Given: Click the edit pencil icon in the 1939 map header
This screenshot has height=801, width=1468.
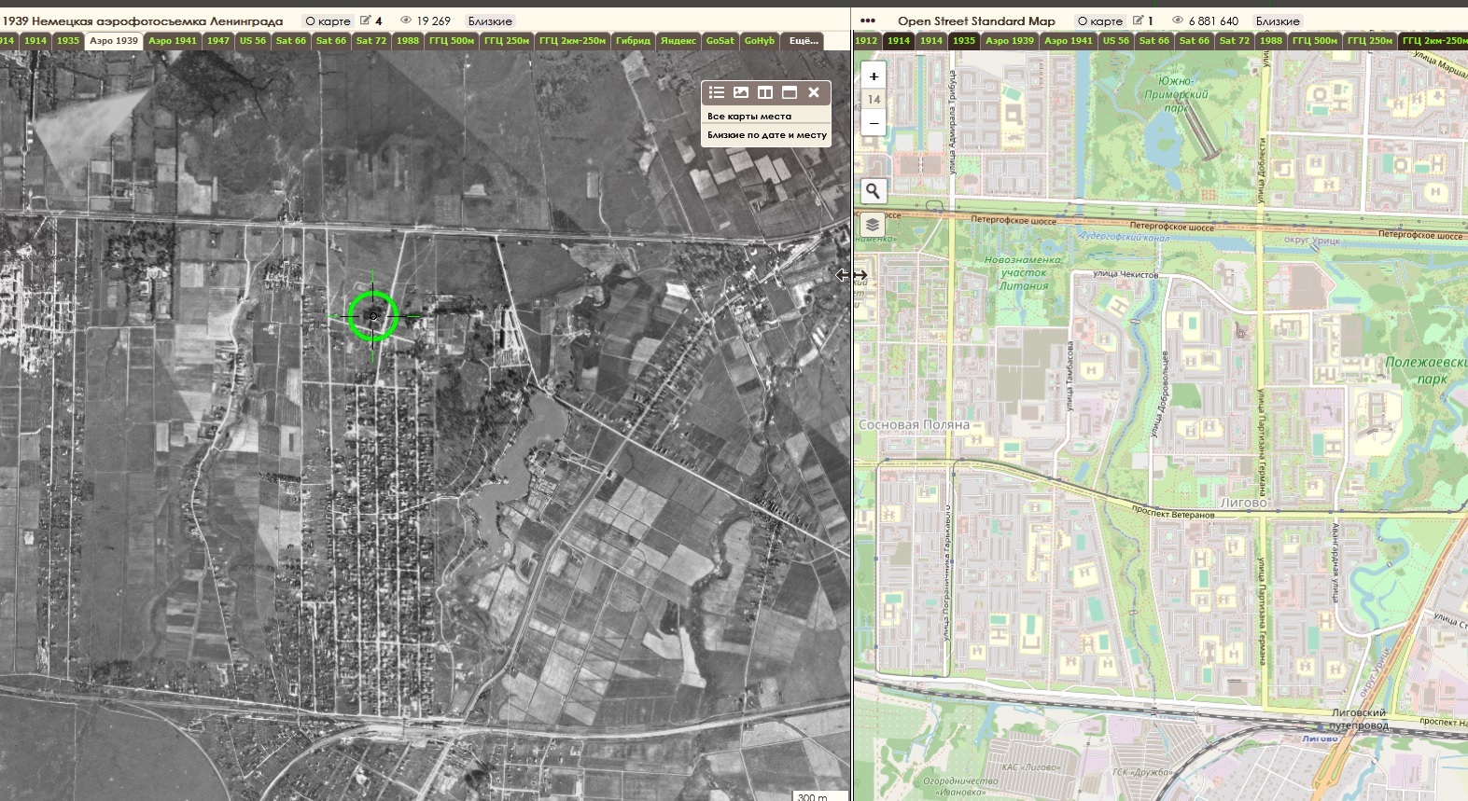Looking at the screenshot, I should click(366, 21).
